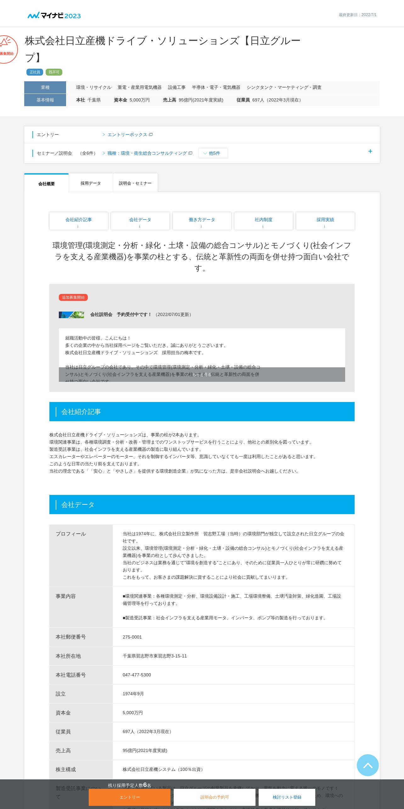404x809 pixels.
Task: Click the 半導体・電子・電気機器 industry text
Action: coord(216,87)
